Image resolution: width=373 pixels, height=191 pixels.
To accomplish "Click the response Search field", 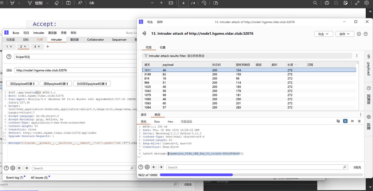I will click(257, 167).
